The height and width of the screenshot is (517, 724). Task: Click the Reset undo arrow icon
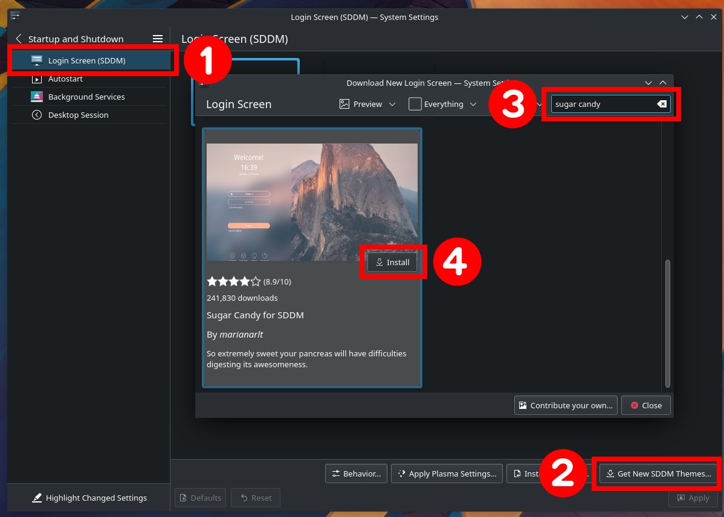(x=244, y=498)
